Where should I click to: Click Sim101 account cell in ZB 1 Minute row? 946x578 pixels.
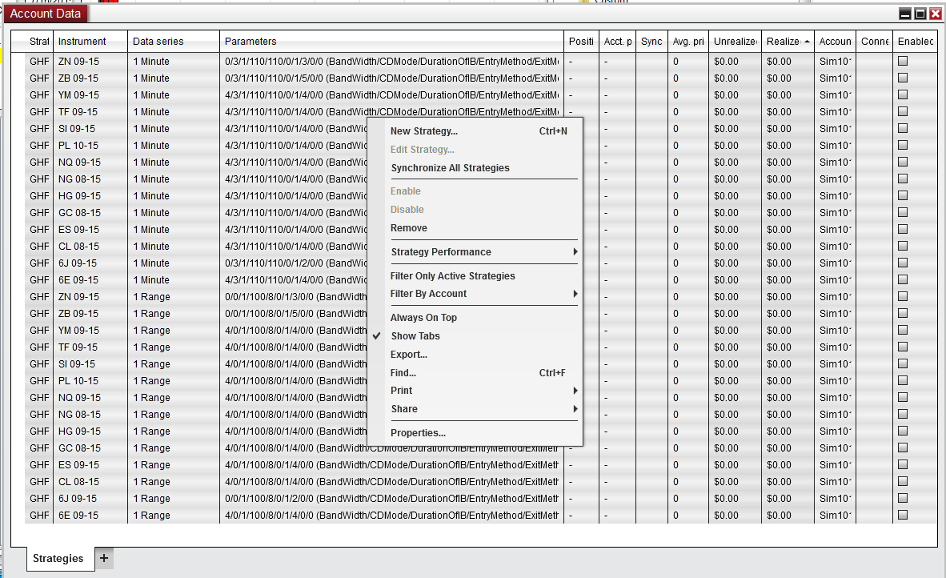(835, 78)
